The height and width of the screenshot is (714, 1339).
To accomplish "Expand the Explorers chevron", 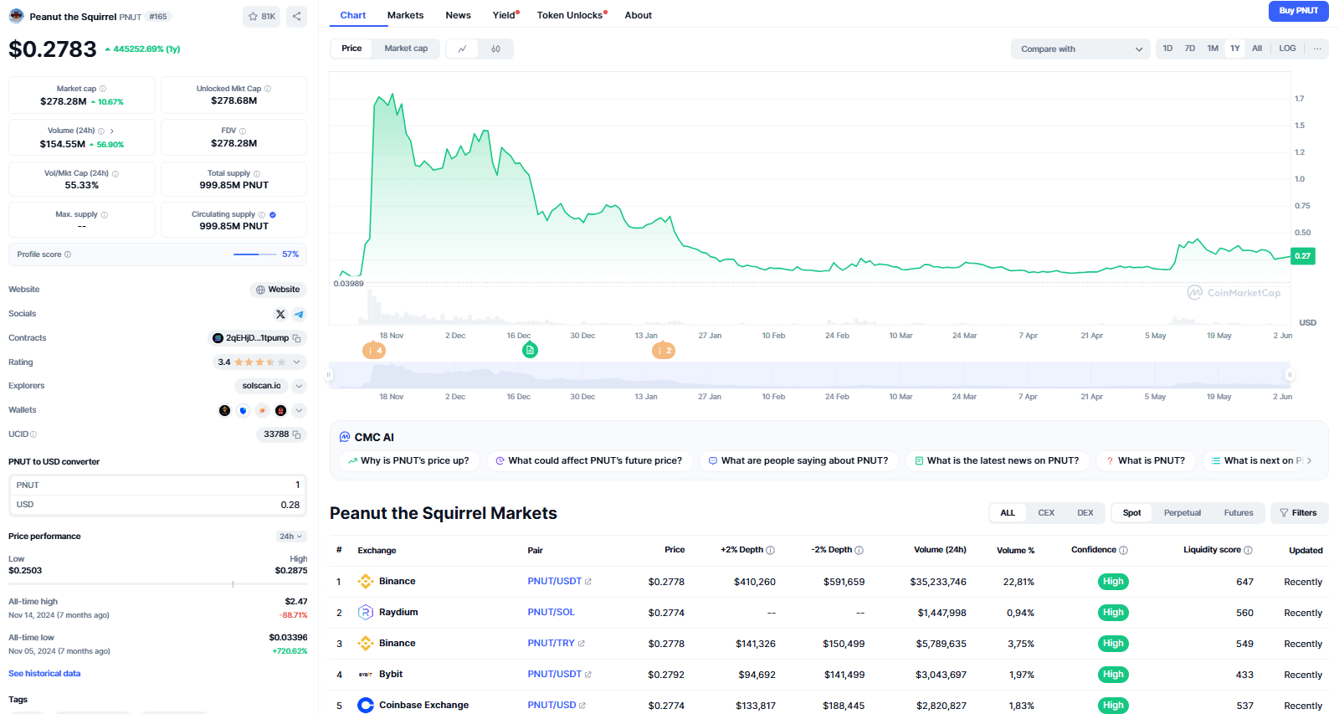I will click(x=300, y=386).
